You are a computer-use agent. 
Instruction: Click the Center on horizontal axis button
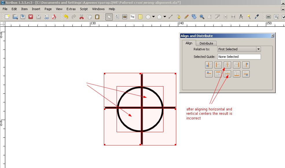click(x=227, y=74)
